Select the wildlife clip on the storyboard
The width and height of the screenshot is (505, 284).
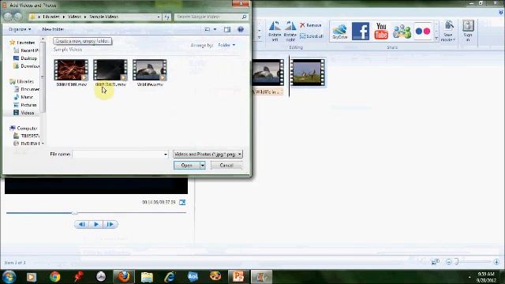(x=268, y=73)
